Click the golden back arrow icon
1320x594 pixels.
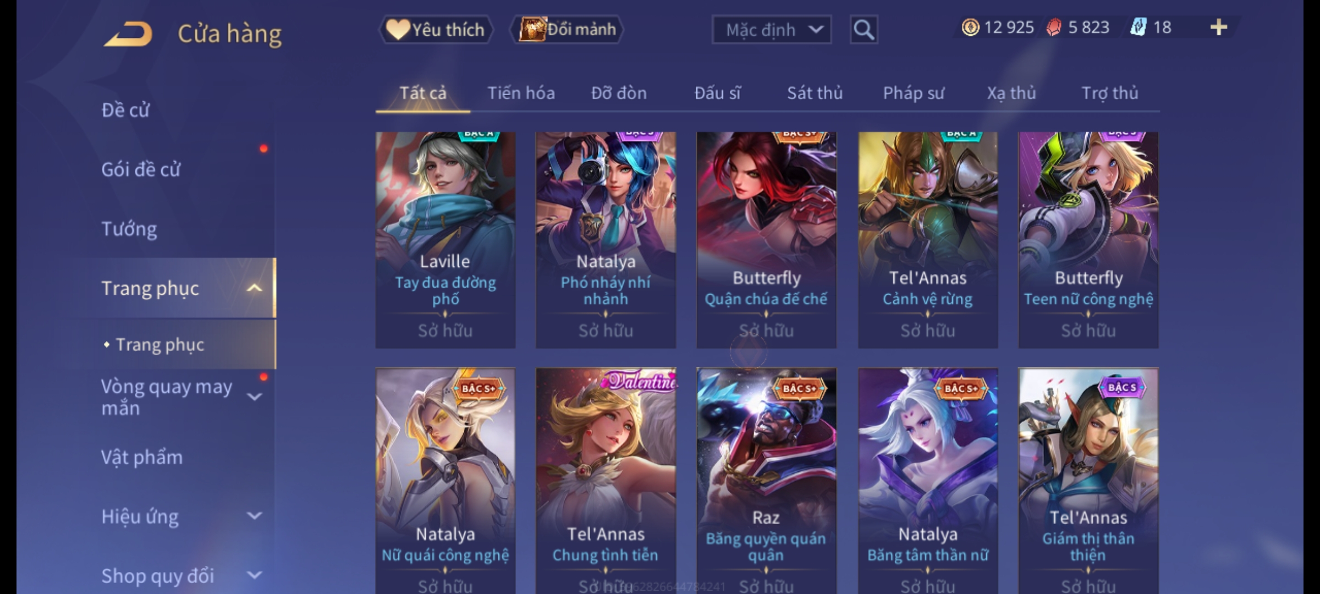click(x=128, y=34)
